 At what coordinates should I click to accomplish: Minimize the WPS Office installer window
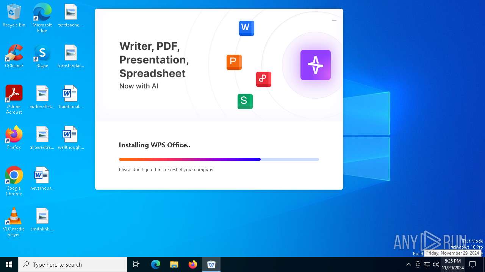tap(334, 20)
